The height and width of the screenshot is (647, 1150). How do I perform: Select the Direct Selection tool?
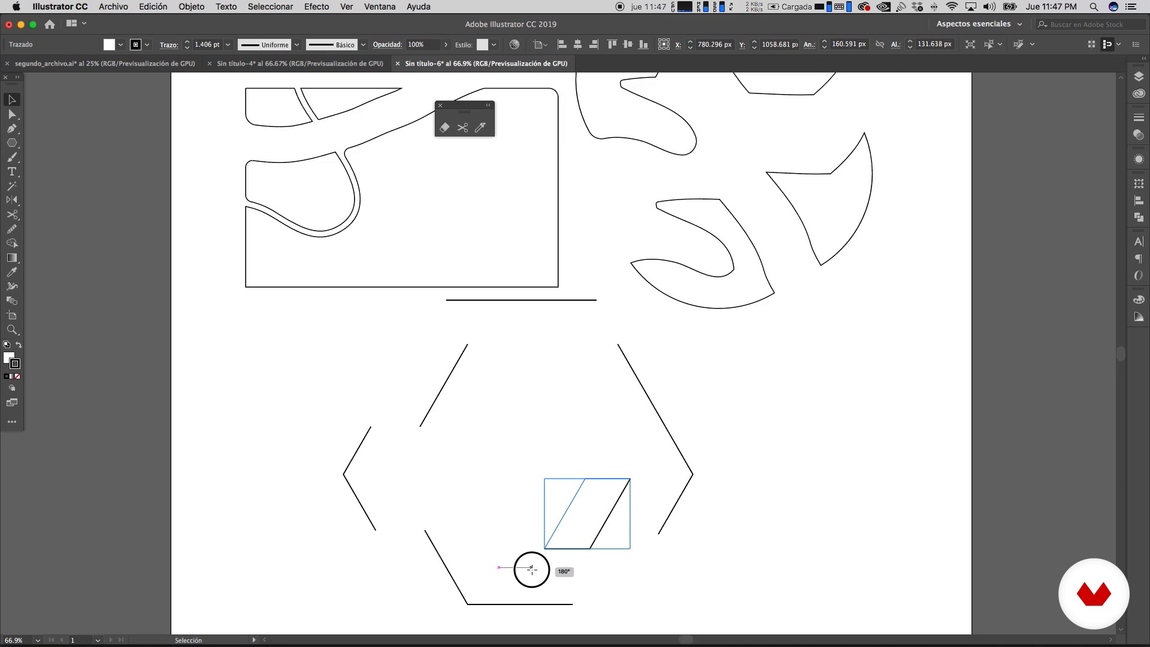[11, 114]
